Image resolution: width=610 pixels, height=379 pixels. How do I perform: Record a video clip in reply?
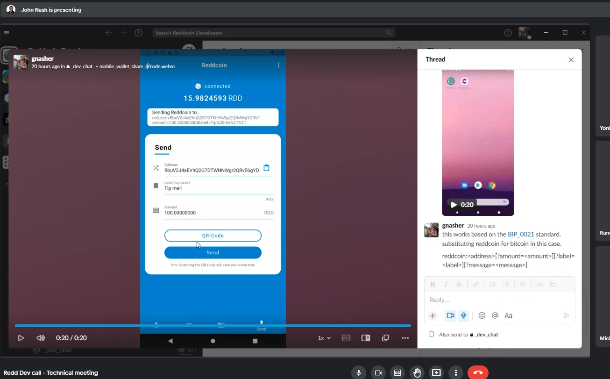pos(450,315)
